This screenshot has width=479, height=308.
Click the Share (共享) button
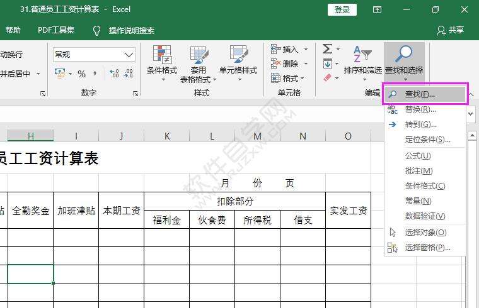[x=450, y=30]
